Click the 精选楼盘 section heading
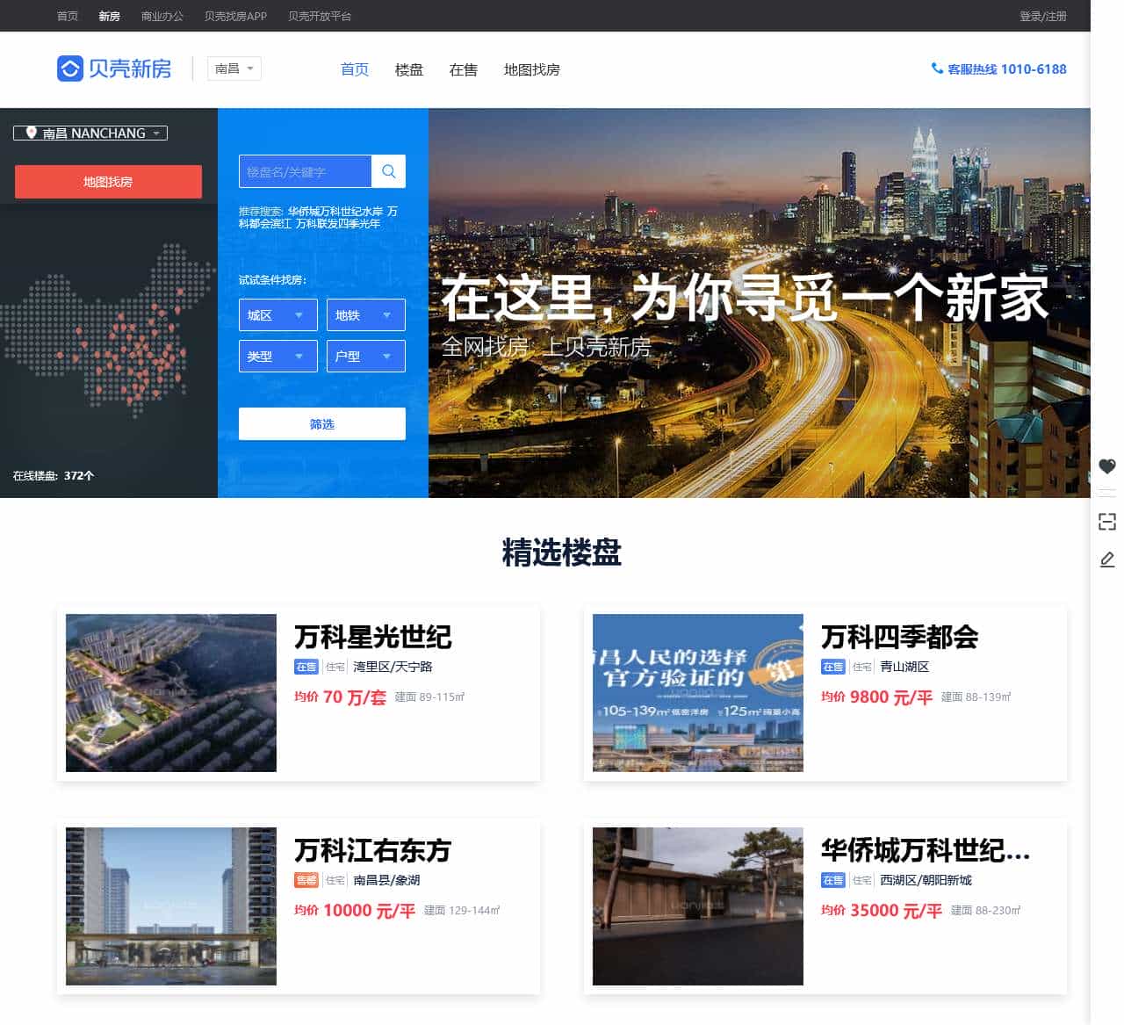This screenshot has height=1025, width=1124. [x=562, y=552]
